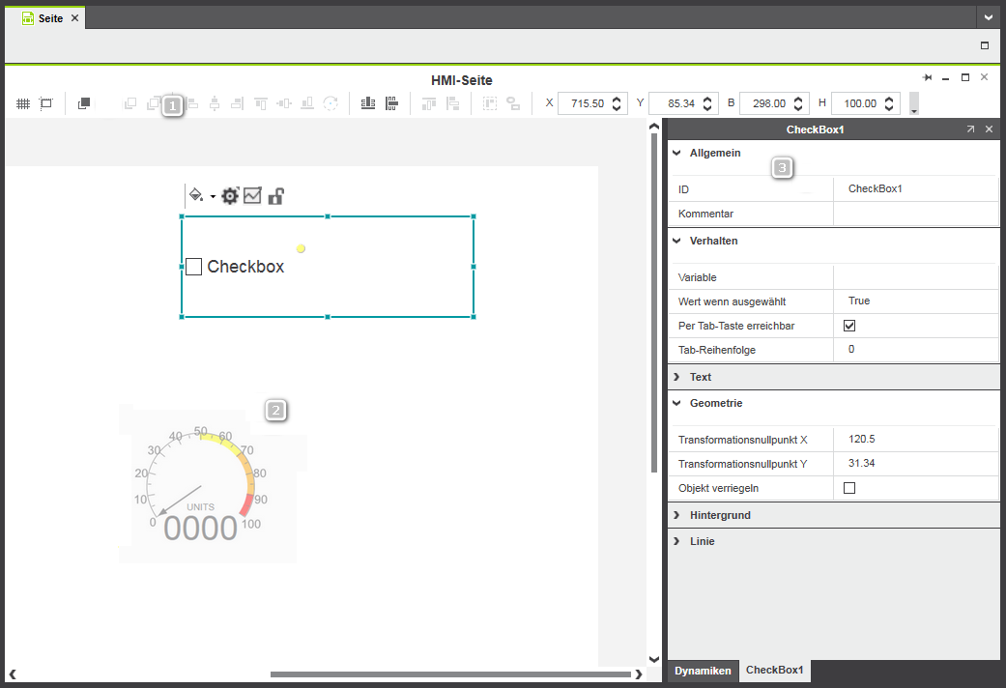
Task: Click the bring-to-front layer icon
Action: coord(84,103)
